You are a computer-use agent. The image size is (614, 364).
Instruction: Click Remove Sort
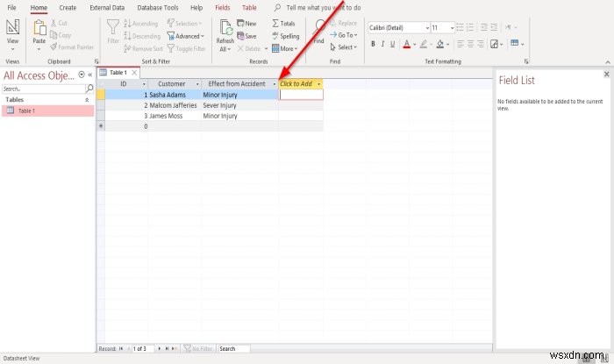[x=143, y=48]
